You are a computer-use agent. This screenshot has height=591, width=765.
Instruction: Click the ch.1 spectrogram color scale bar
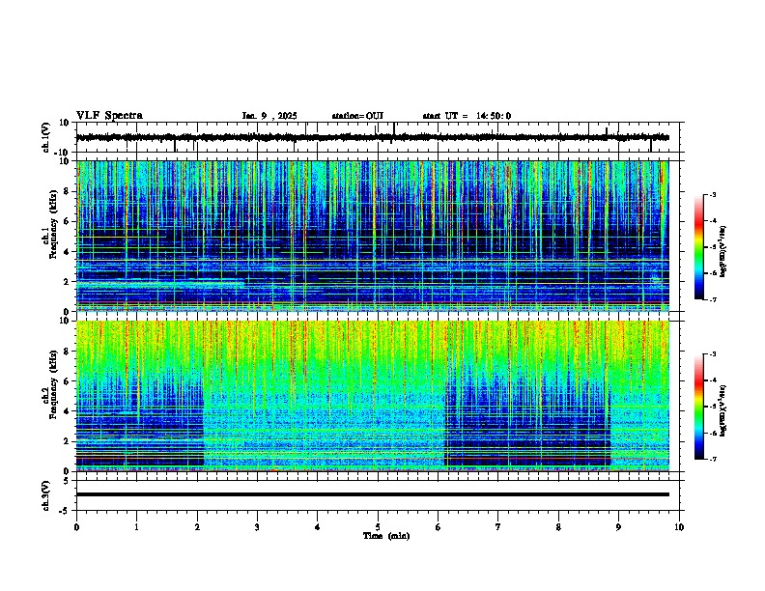tap(699, 247)
